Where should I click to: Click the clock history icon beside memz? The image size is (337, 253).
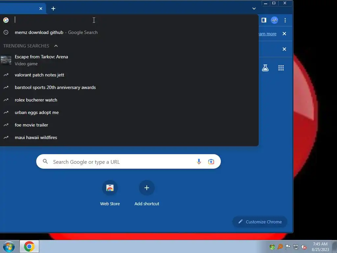pyautogui.click(x=6, y=32)
